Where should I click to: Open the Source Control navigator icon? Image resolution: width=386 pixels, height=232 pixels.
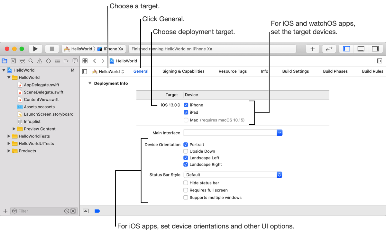[x=13, y=61]
